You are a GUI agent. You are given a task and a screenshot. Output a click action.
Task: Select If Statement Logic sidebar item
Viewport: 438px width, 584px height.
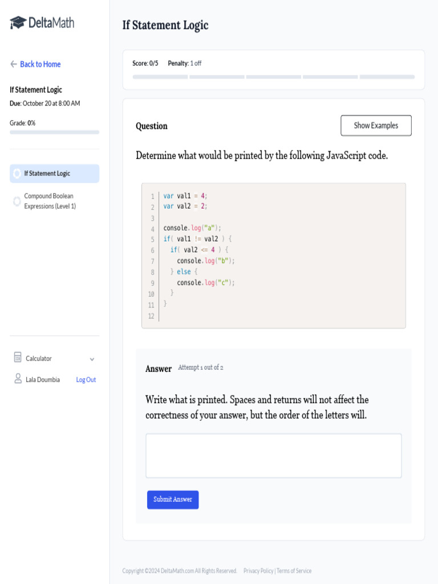pos(54,173)
